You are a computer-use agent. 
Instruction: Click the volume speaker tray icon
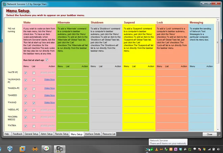click(x=219, y=149)
